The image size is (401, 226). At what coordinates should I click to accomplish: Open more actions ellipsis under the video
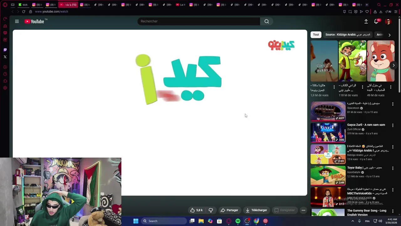303,210
